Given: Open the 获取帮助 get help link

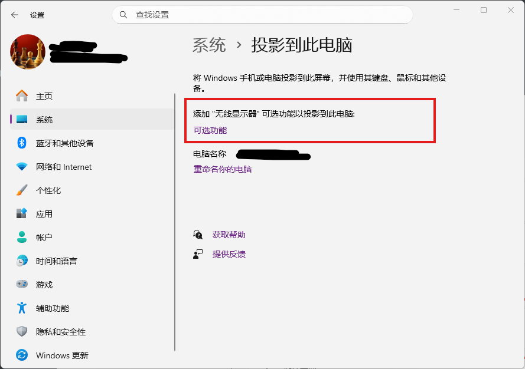Looking at the screenshot, I should point(229,235).
